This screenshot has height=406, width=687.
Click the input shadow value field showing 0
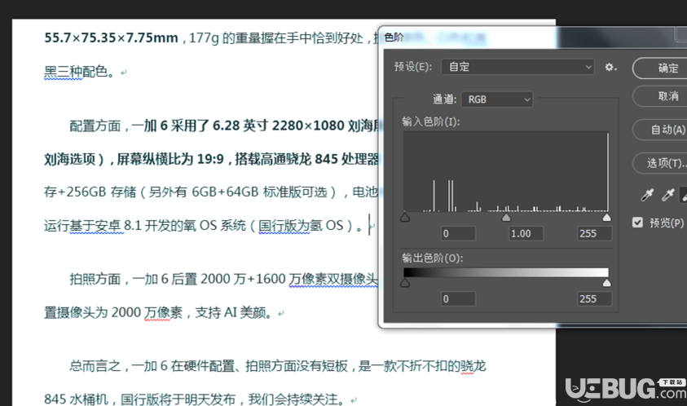(458, 234)
